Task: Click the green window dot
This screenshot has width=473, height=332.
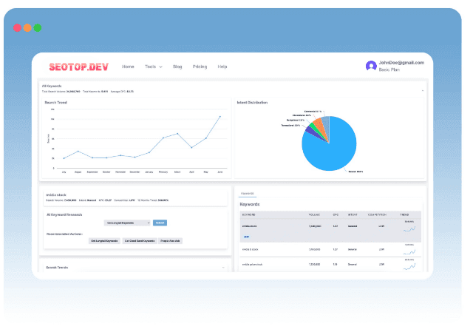Action: [38, 28]
